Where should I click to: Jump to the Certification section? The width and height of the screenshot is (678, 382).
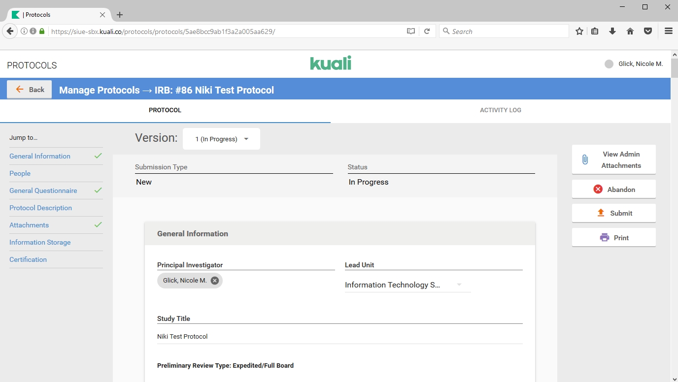28,259
